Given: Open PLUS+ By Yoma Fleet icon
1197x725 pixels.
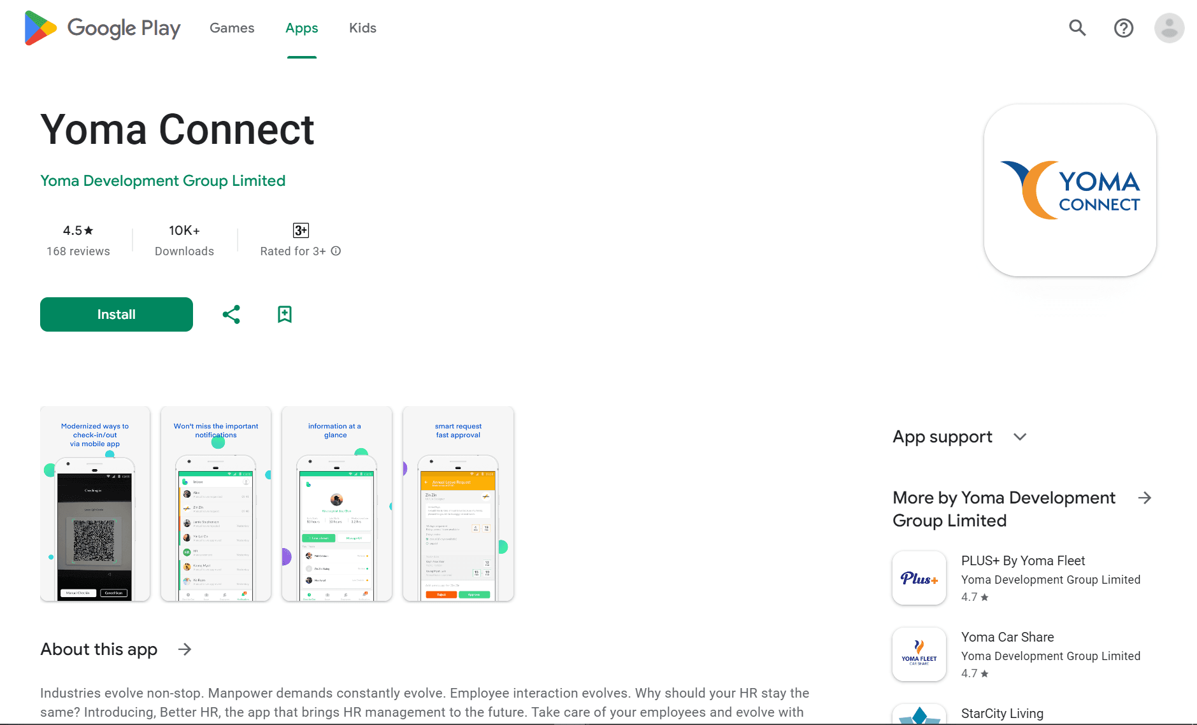Looking at the screenshot, I should pos(919,578).
